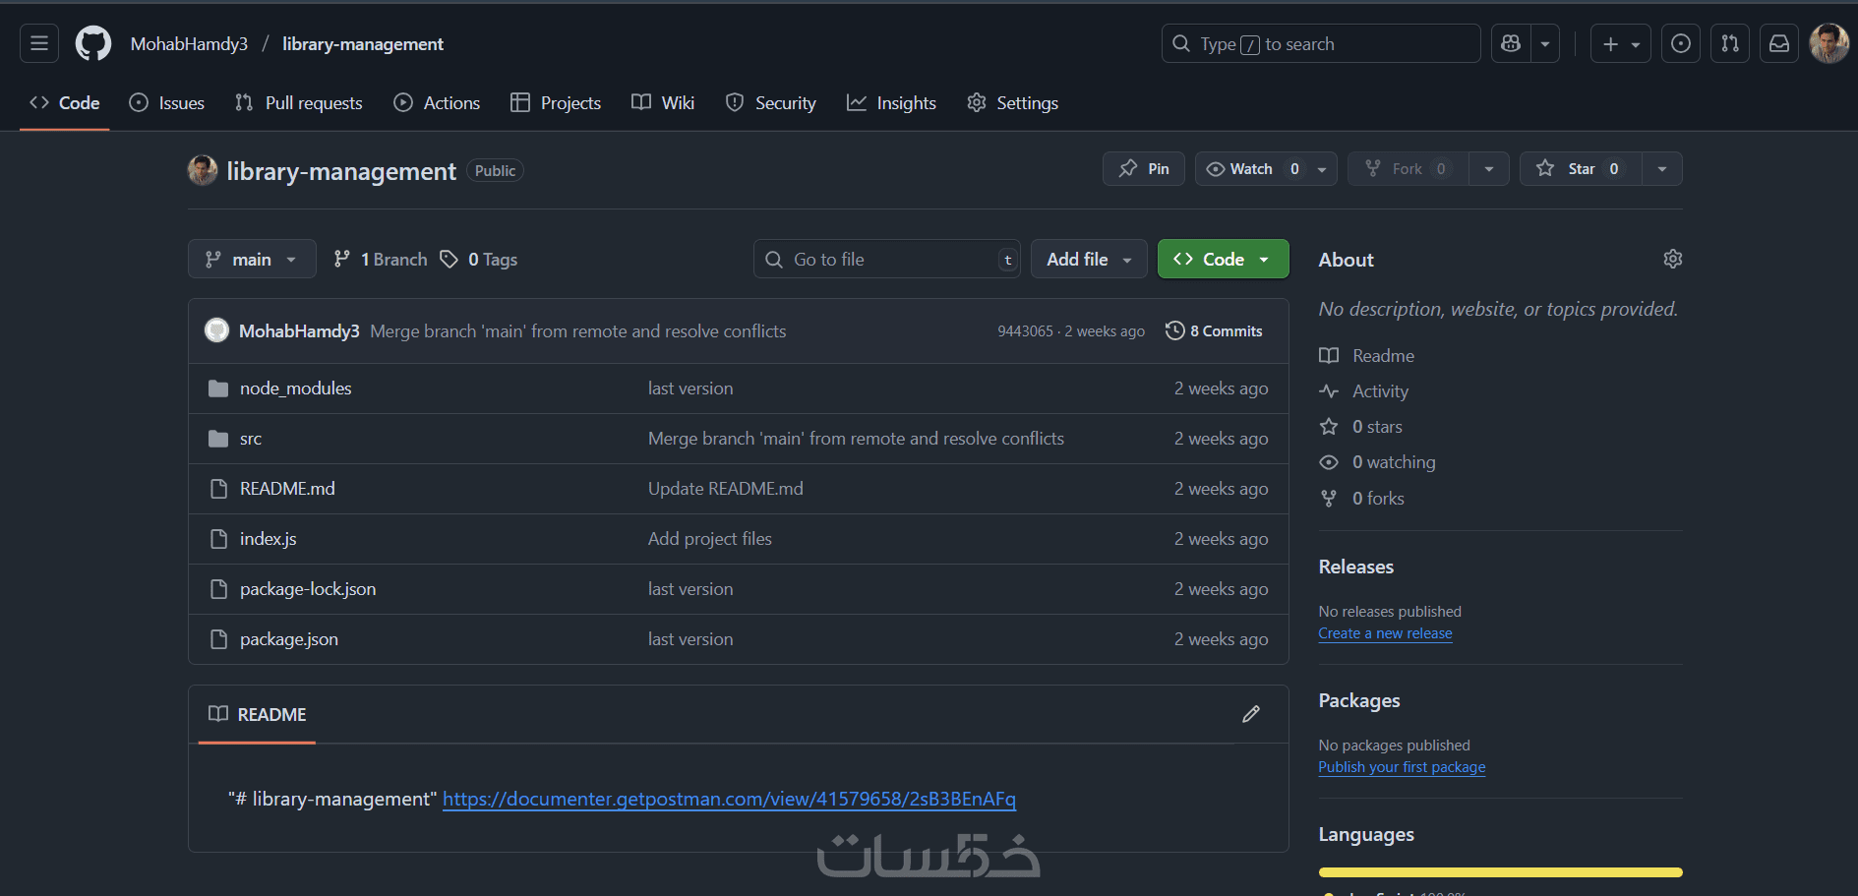1858x896 pixels.
Task: Click the README.md file icon
Action: pos(218,489)
